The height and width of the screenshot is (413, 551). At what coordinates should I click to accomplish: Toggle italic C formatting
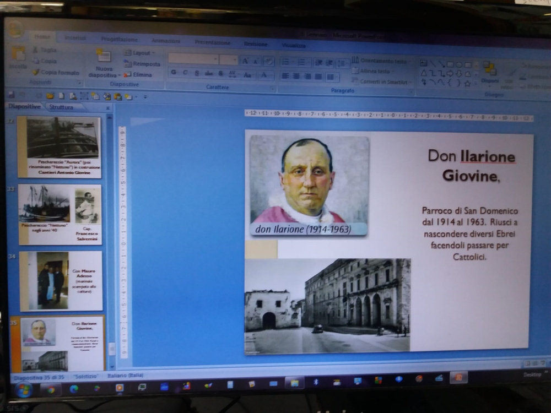185,73
